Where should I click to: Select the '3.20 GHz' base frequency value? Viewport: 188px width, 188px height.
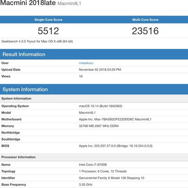(x=86, y=185)
